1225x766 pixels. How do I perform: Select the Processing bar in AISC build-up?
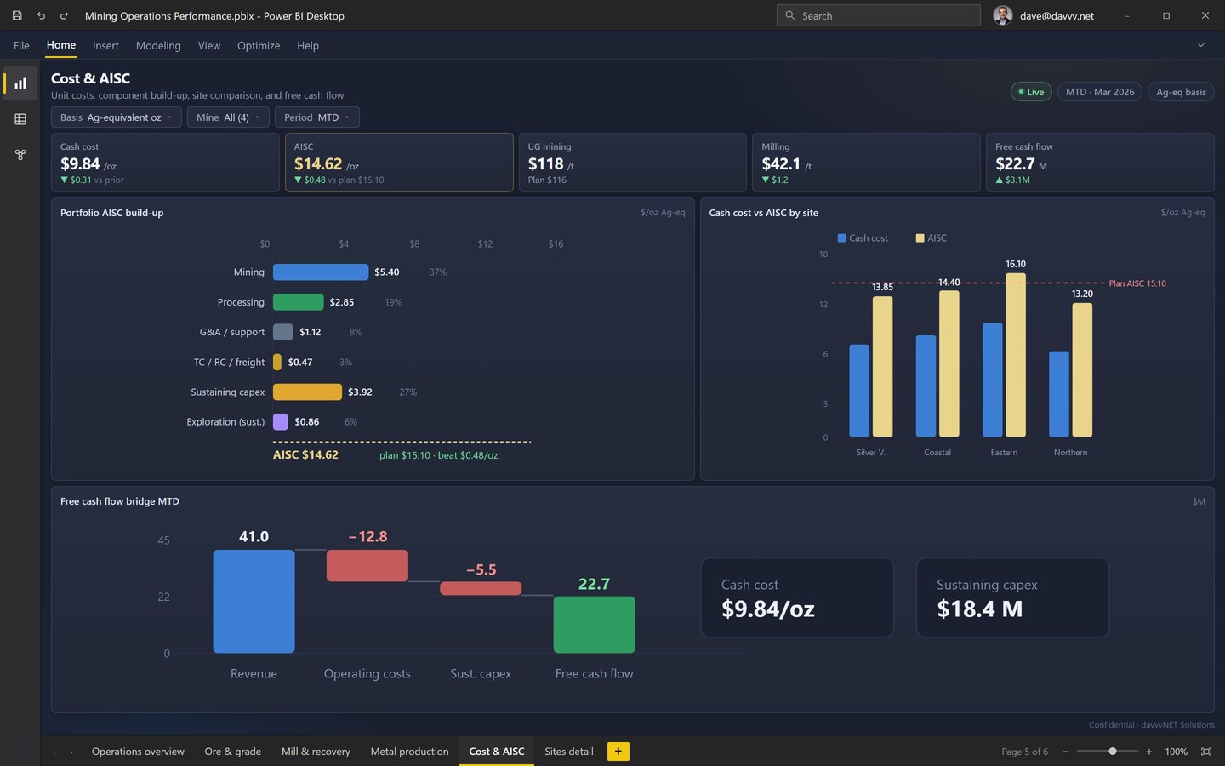[298, 302]
